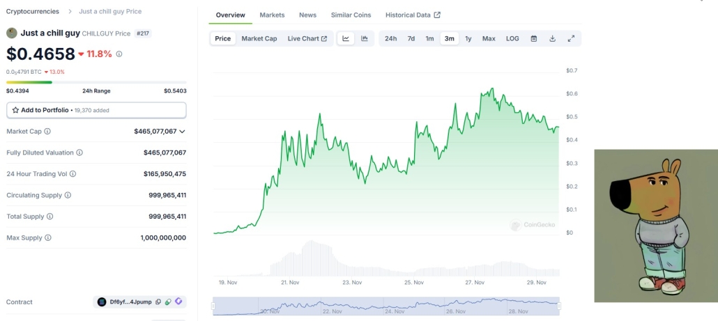Expand the chart to fullscreen
The width and height of the screenshot is (718, 321).
[x=571, y=38]
